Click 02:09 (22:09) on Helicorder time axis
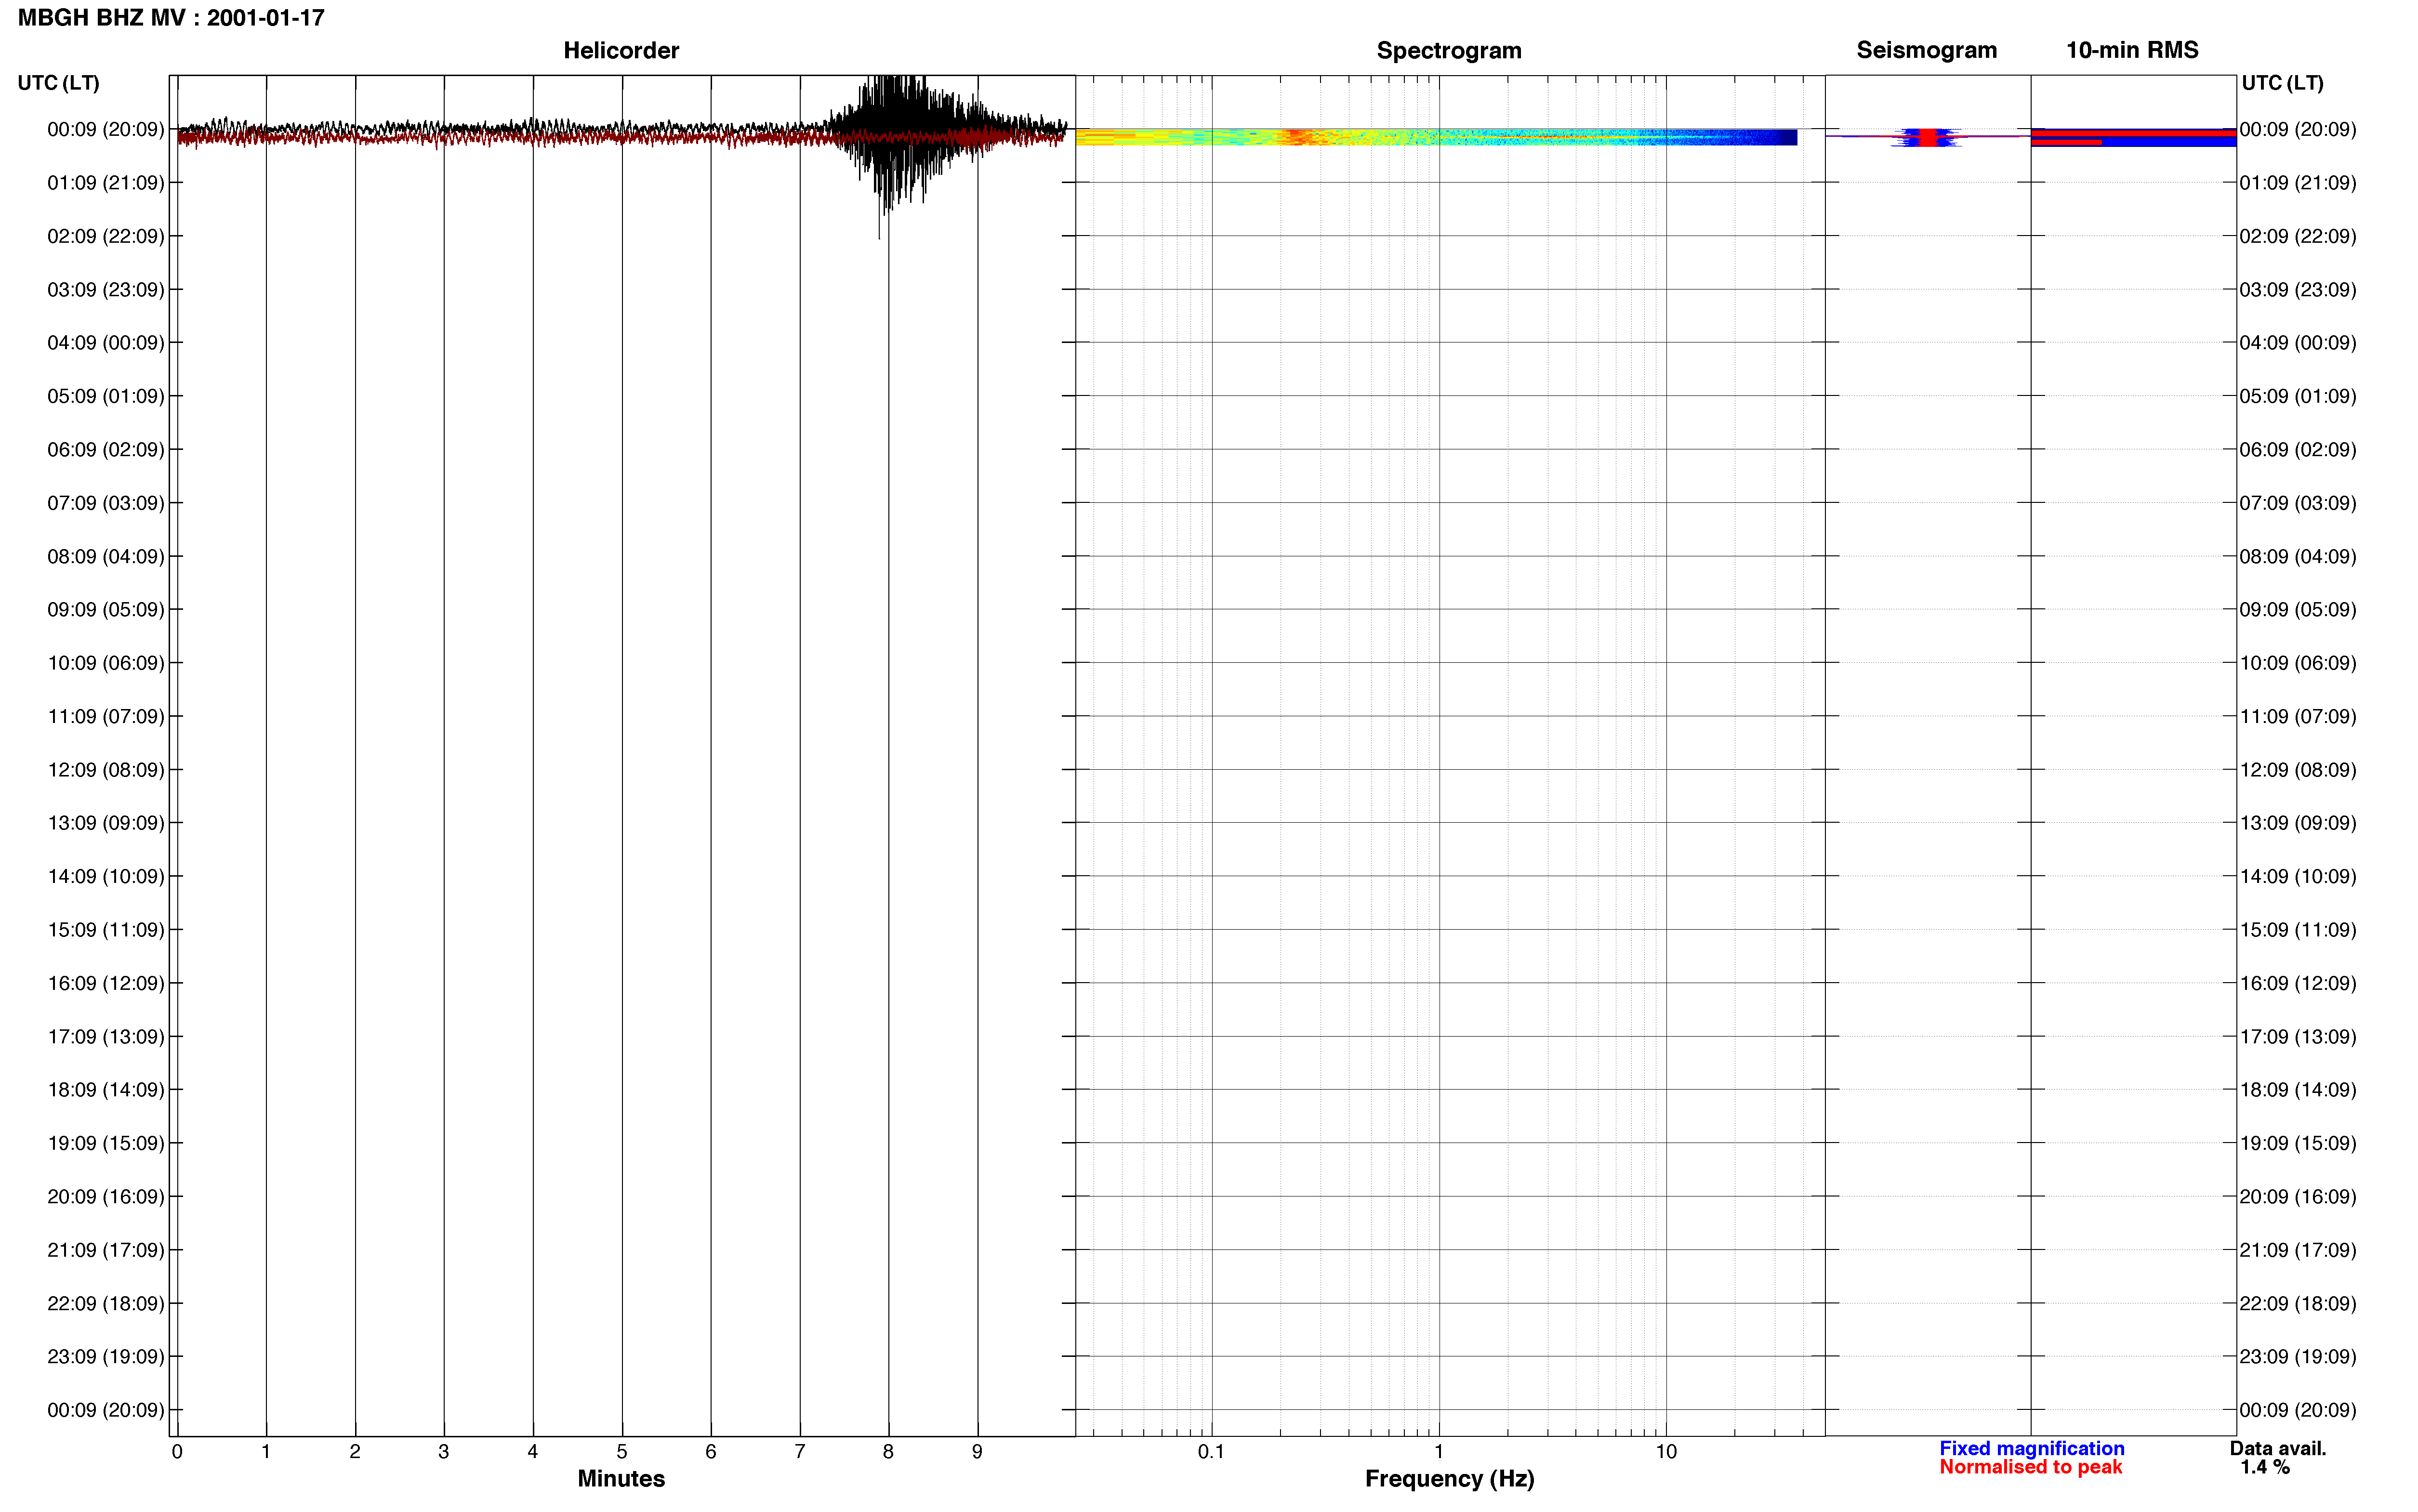2418x1512 pixels. click(x=106, y=236)
